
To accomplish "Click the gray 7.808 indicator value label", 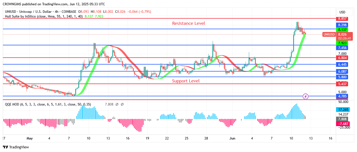I will click(x=342, y=119).
